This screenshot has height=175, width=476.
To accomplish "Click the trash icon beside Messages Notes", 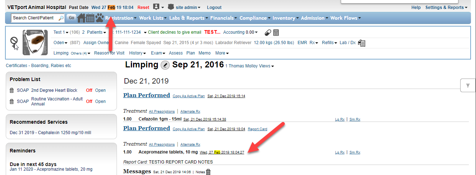I will pyautogui.click(x=208, y=172).
